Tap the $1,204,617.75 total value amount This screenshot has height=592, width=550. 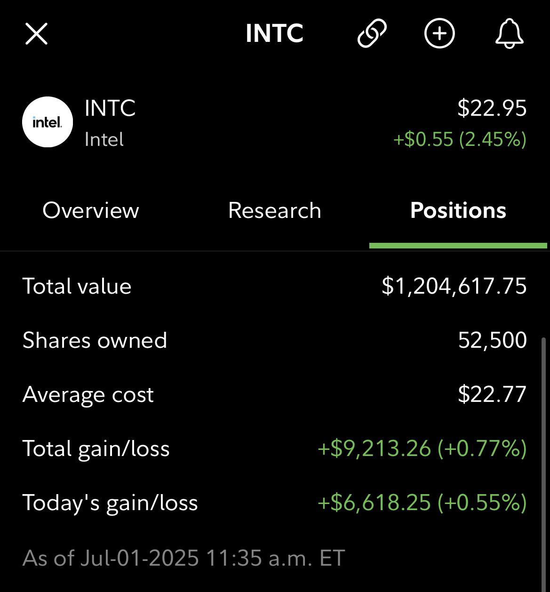click(454, 286)
